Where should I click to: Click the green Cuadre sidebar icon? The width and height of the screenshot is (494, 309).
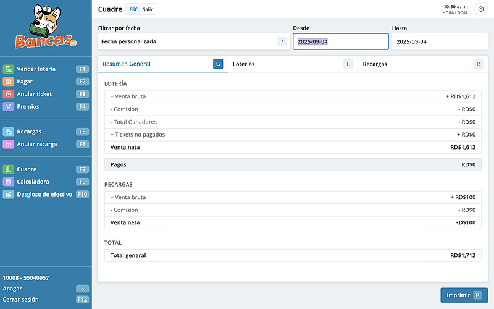coord(9,169)
